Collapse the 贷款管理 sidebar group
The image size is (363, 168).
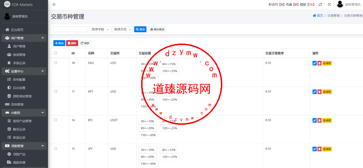coord(24,146)
